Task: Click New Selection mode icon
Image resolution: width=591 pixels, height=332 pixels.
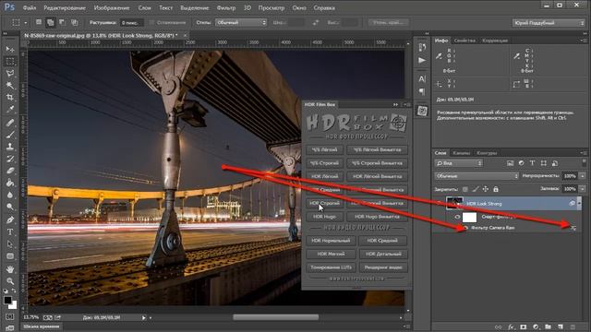Action: point(39,22)
